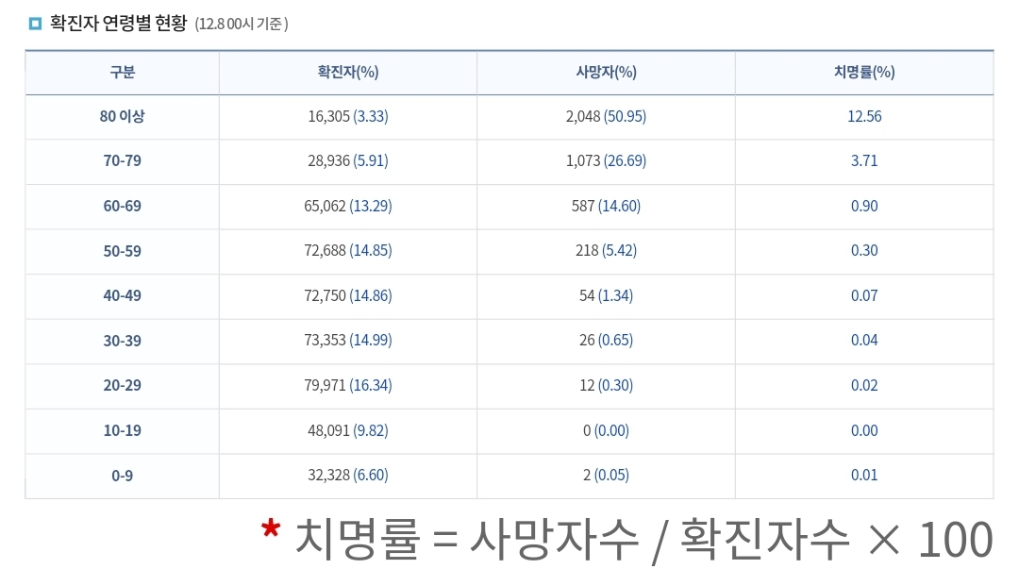Click the cell 218 (5.42)
Viewport: 1019px width, 569px height.
point(606,250)
